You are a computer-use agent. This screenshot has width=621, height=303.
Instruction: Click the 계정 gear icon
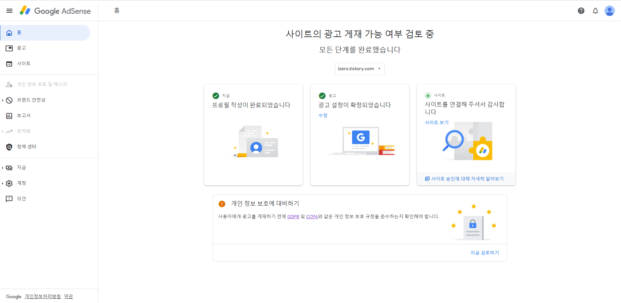[x=9, y=183]
